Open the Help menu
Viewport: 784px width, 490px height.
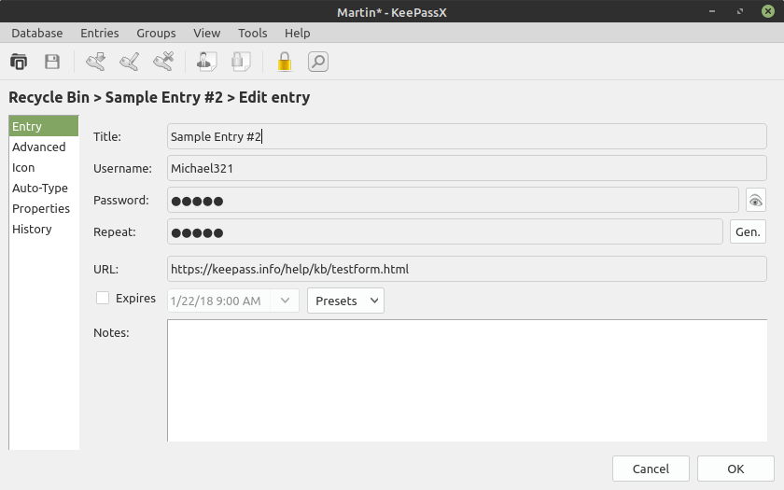tap(298, 33)
